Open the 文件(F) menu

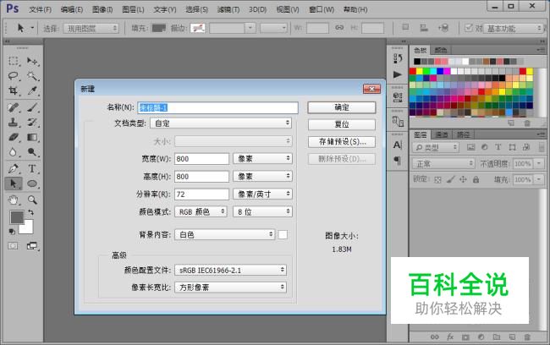point(40,9)
